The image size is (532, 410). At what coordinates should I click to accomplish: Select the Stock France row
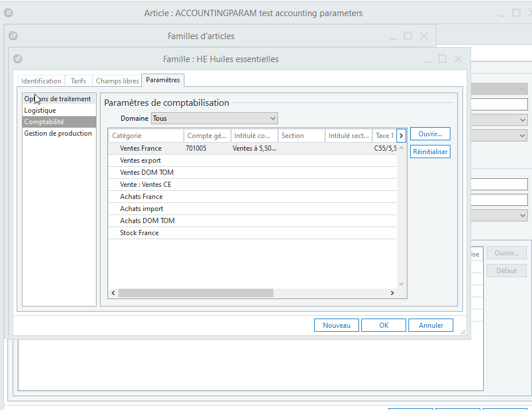tap(252, 233)
